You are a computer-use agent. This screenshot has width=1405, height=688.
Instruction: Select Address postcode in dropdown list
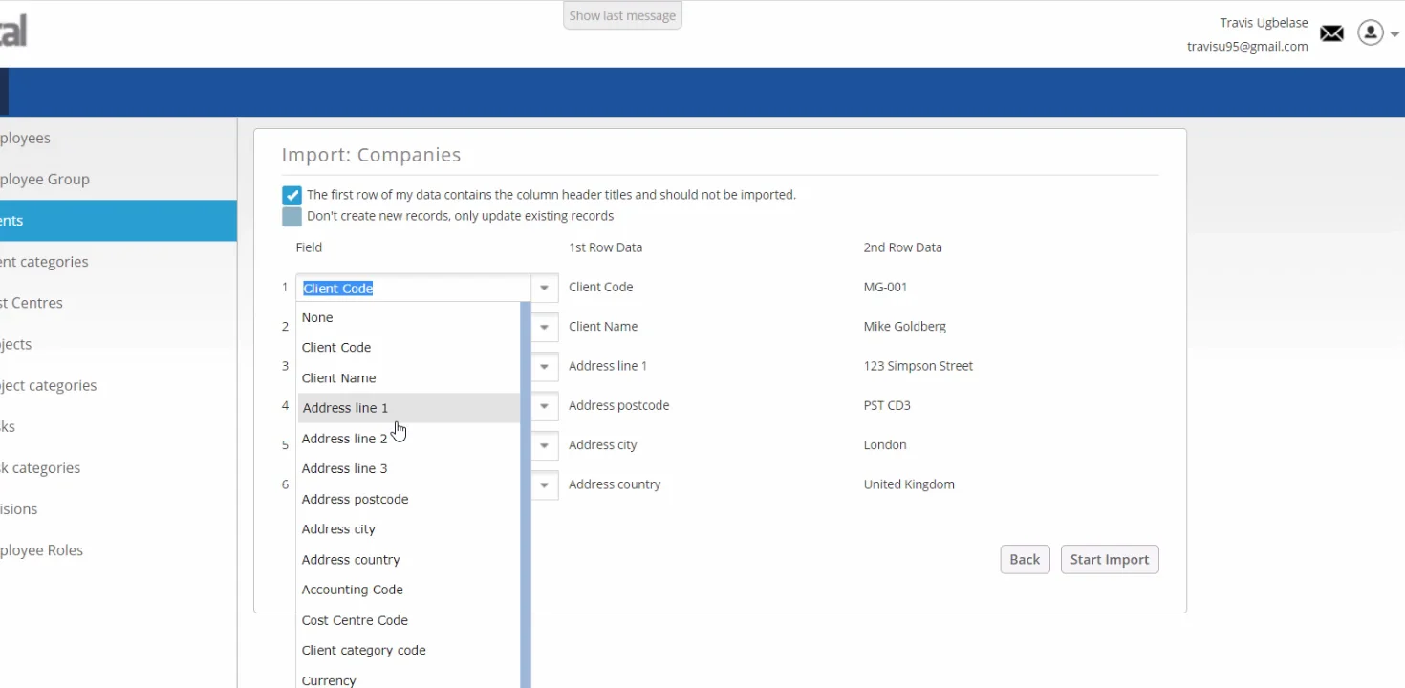click(408, 499)
